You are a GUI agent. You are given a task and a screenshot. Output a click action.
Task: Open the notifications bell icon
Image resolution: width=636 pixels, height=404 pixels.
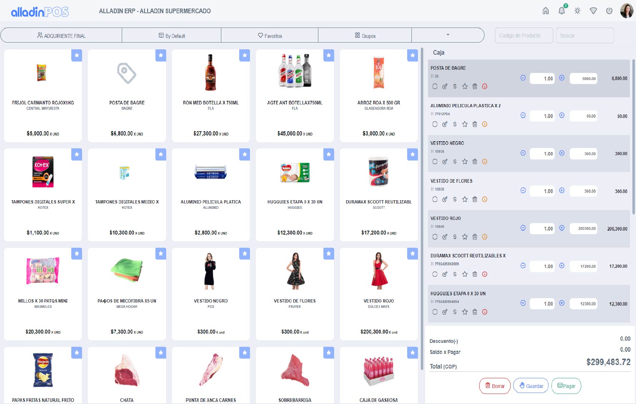(x=562, y=11)
